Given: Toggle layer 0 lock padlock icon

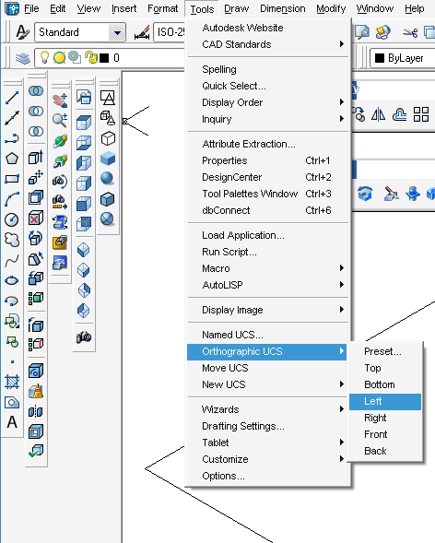Looking at the screenshot, I should (91, 57).
